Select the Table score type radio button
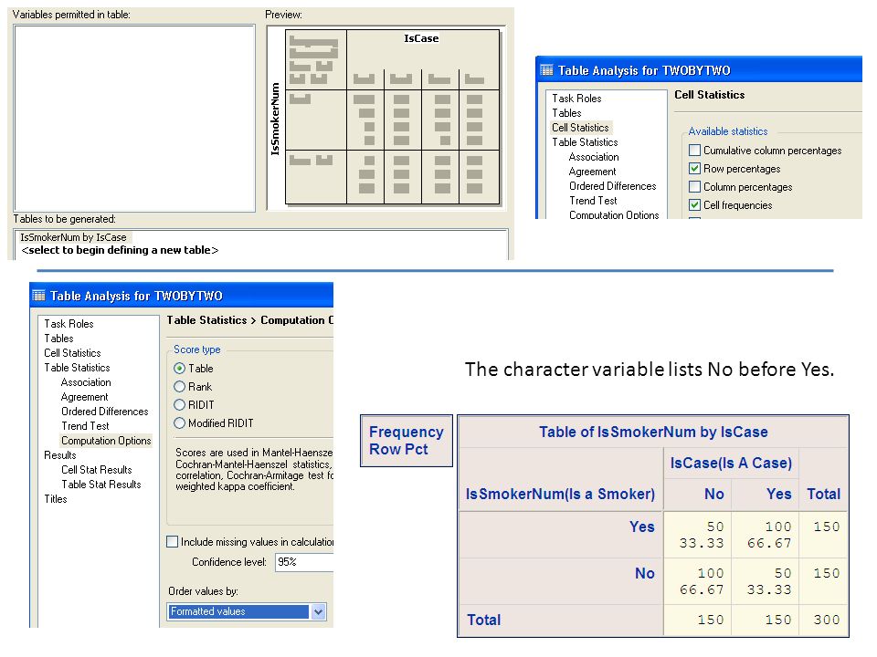Image resolution: width=877 pixels, height=657 pixels. (180, 368)
